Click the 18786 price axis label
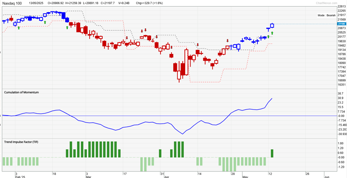347x178 pixels. [342, 54]
